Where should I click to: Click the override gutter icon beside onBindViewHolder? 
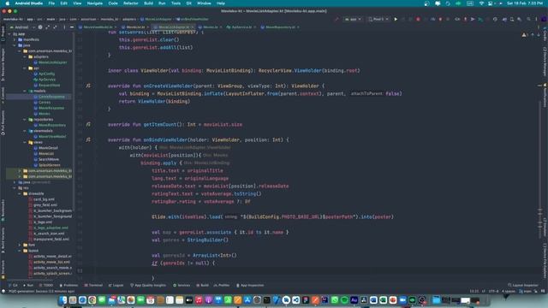[x=88, y=139]
